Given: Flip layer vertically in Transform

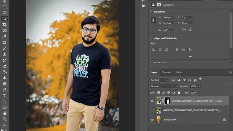Looking at the screenshot, I should (x=190, y=29).
